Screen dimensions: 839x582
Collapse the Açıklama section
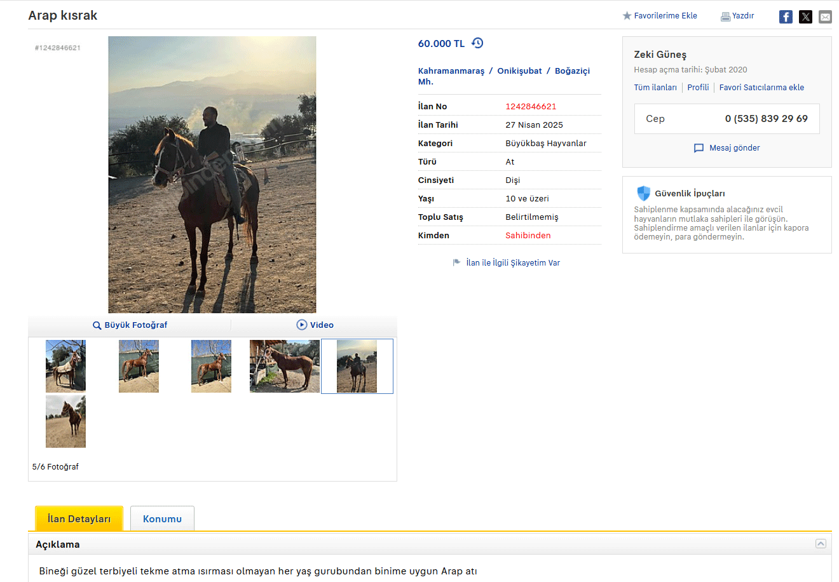pyautogui.click(x=821, y=544)
